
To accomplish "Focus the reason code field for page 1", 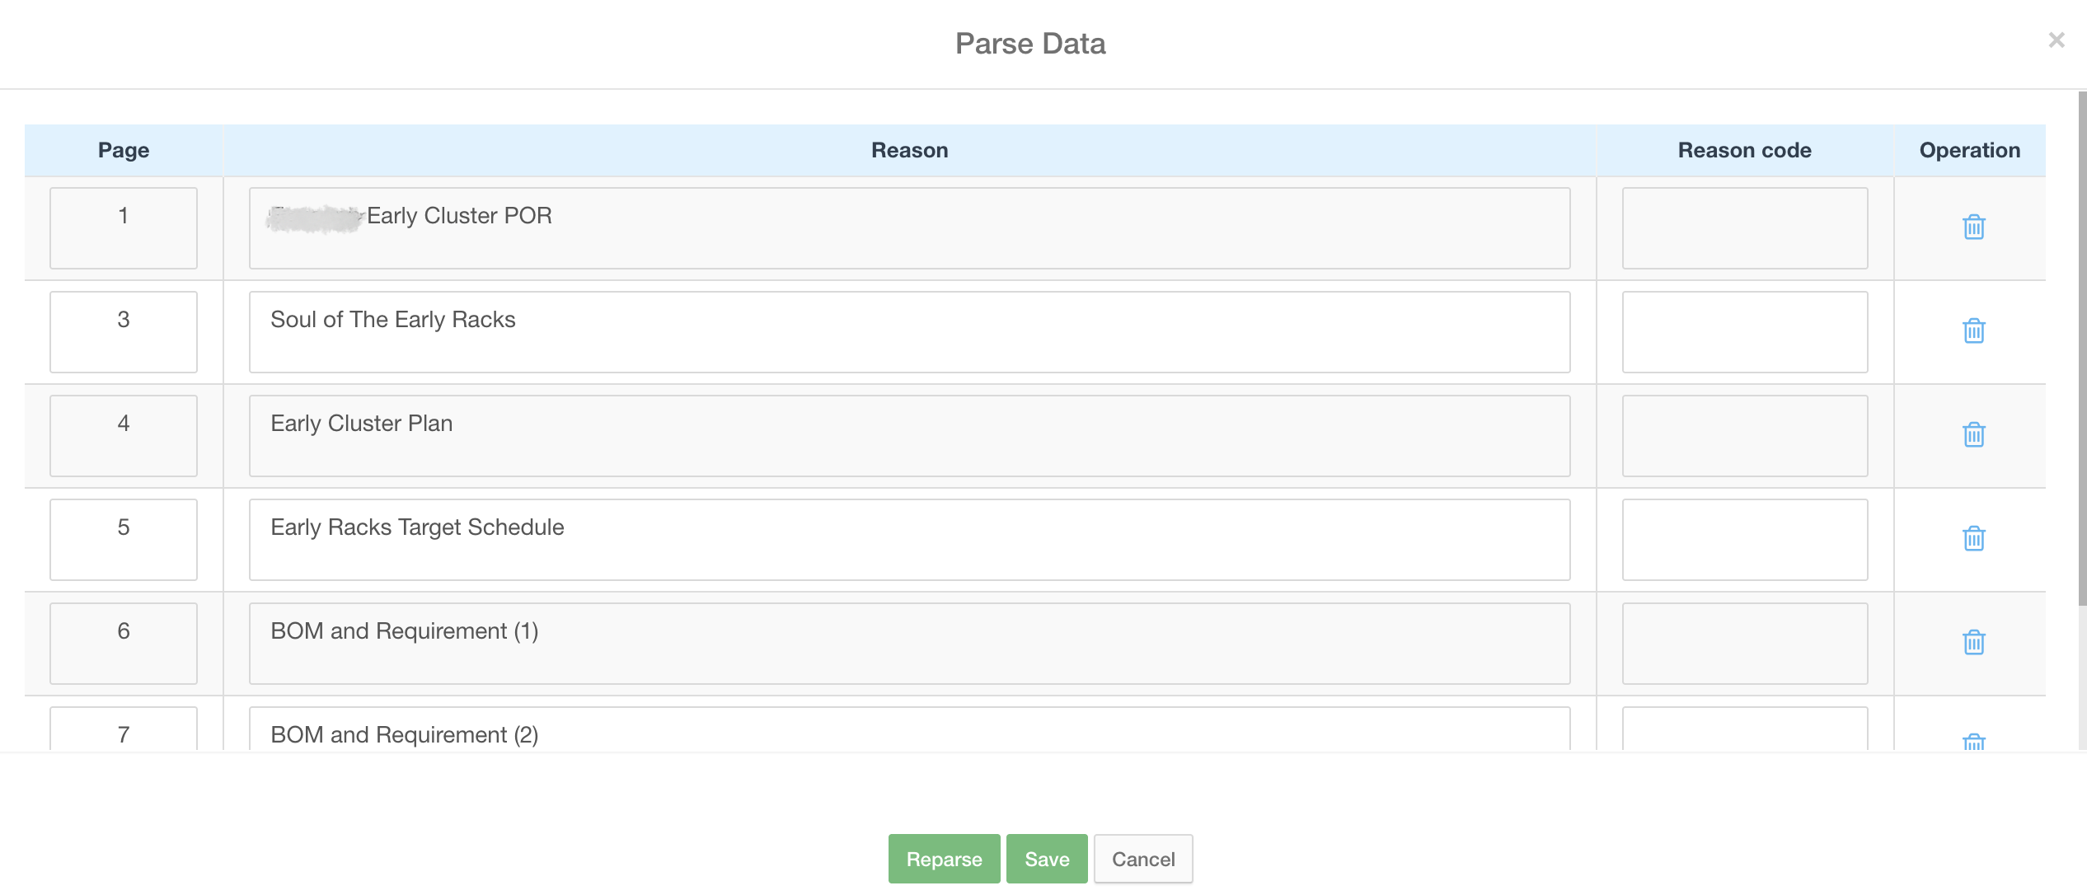I will [1744, 227].
